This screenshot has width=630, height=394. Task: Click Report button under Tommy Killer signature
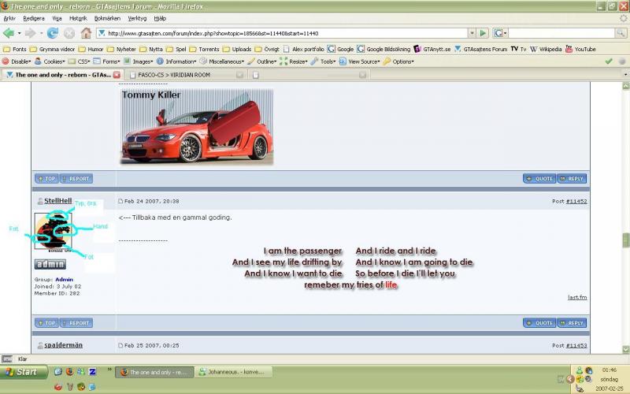(76, 179)
